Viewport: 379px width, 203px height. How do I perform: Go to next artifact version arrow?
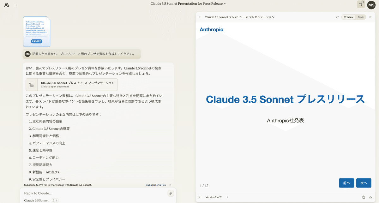coord(226,197)
